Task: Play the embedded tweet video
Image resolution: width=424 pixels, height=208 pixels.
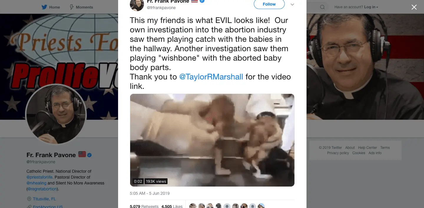Action: (212, 140)
